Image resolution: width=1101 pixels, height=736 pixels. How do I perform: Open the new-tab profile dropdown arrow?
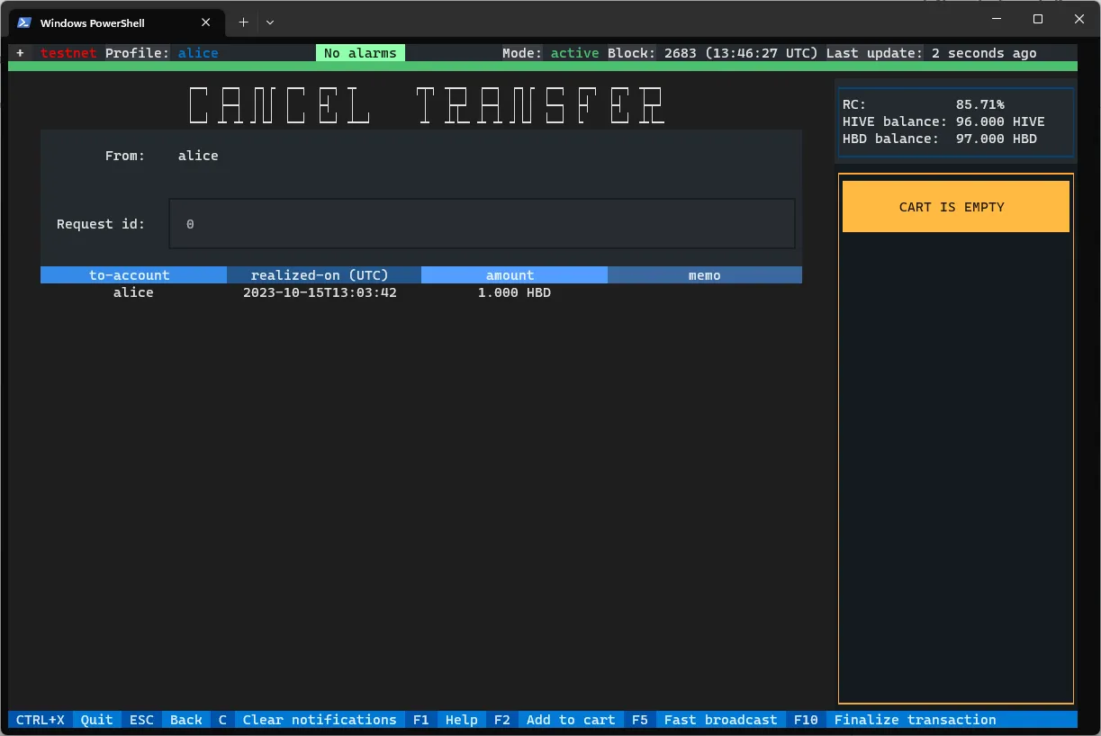[269, 22]
